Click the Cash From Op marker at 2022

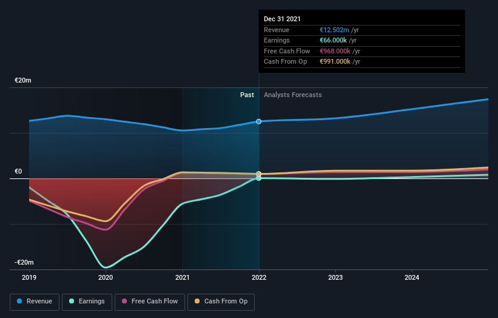(x=259, y=174)
